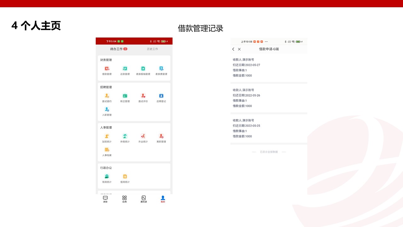Tap the 入职管理 icon
This screenshot has height=227, width=403.
[x=107, y=109]
